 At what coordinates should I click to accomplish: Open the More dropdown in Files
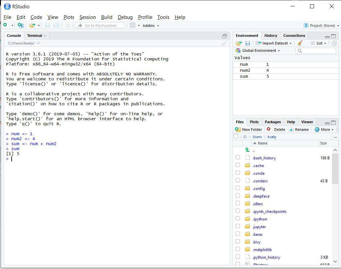click(x=324, y=130)
